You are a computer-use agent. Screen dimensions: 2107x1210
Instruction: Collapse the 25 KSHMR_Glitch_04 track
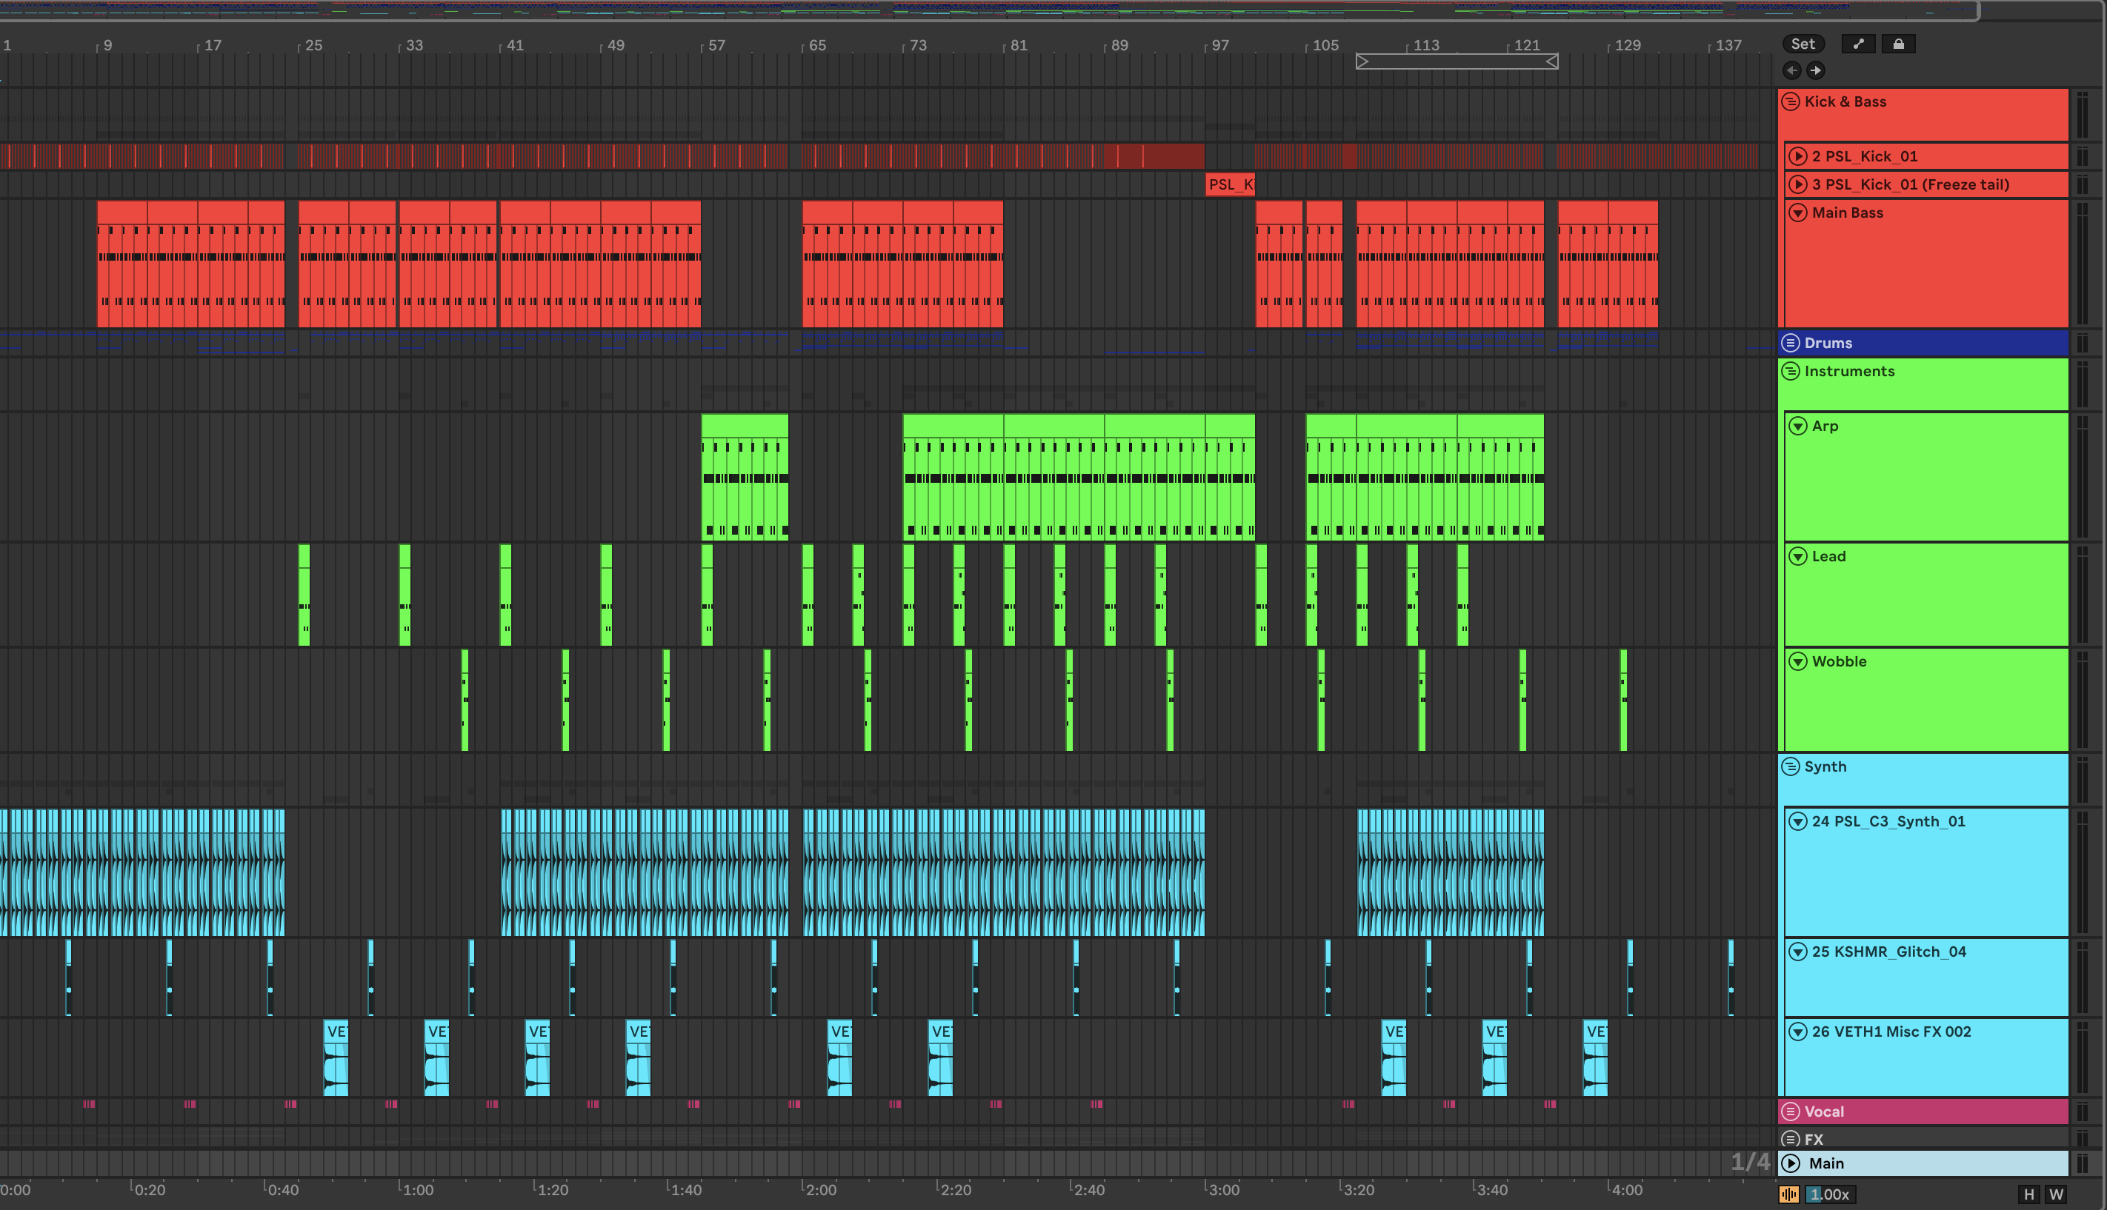1798,952
